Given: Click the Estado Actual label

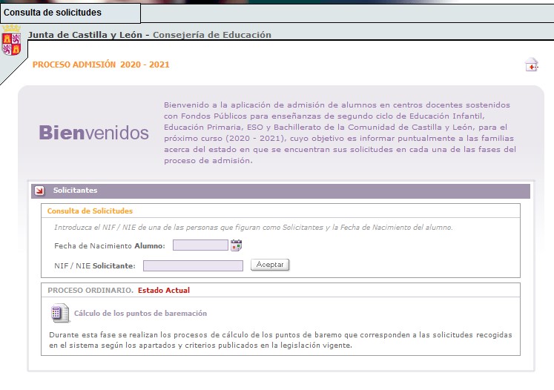Looking at the screenshot, I should tap(164, 291).
